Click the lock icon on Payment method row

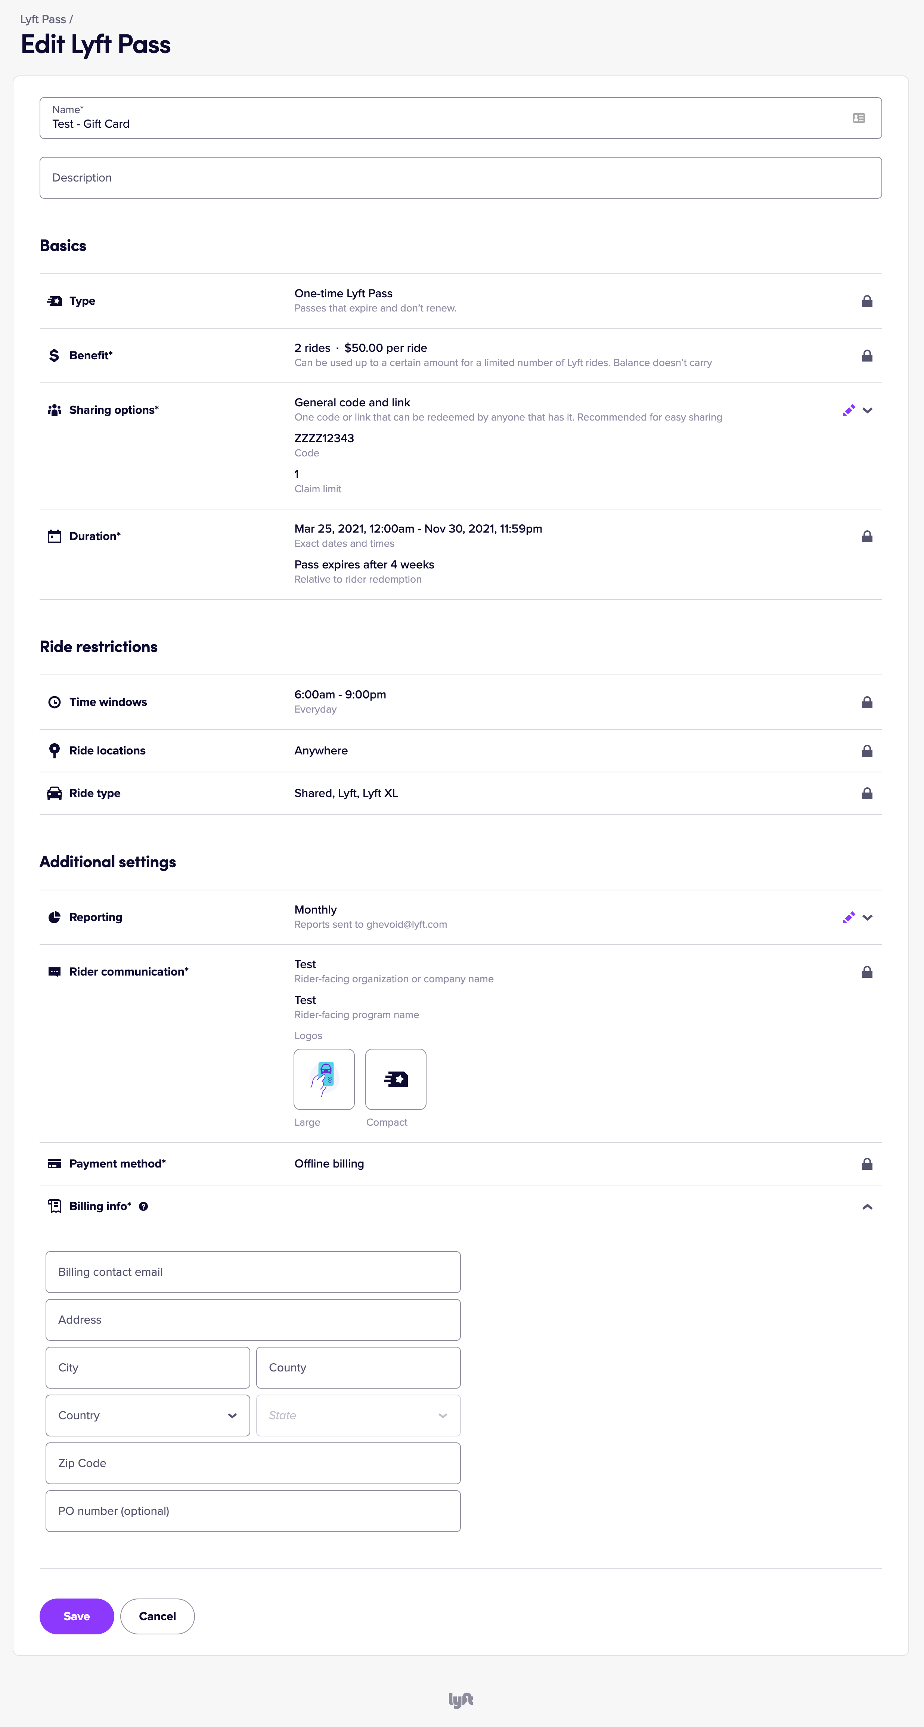pyautogui.click(x=866, y=1164)
